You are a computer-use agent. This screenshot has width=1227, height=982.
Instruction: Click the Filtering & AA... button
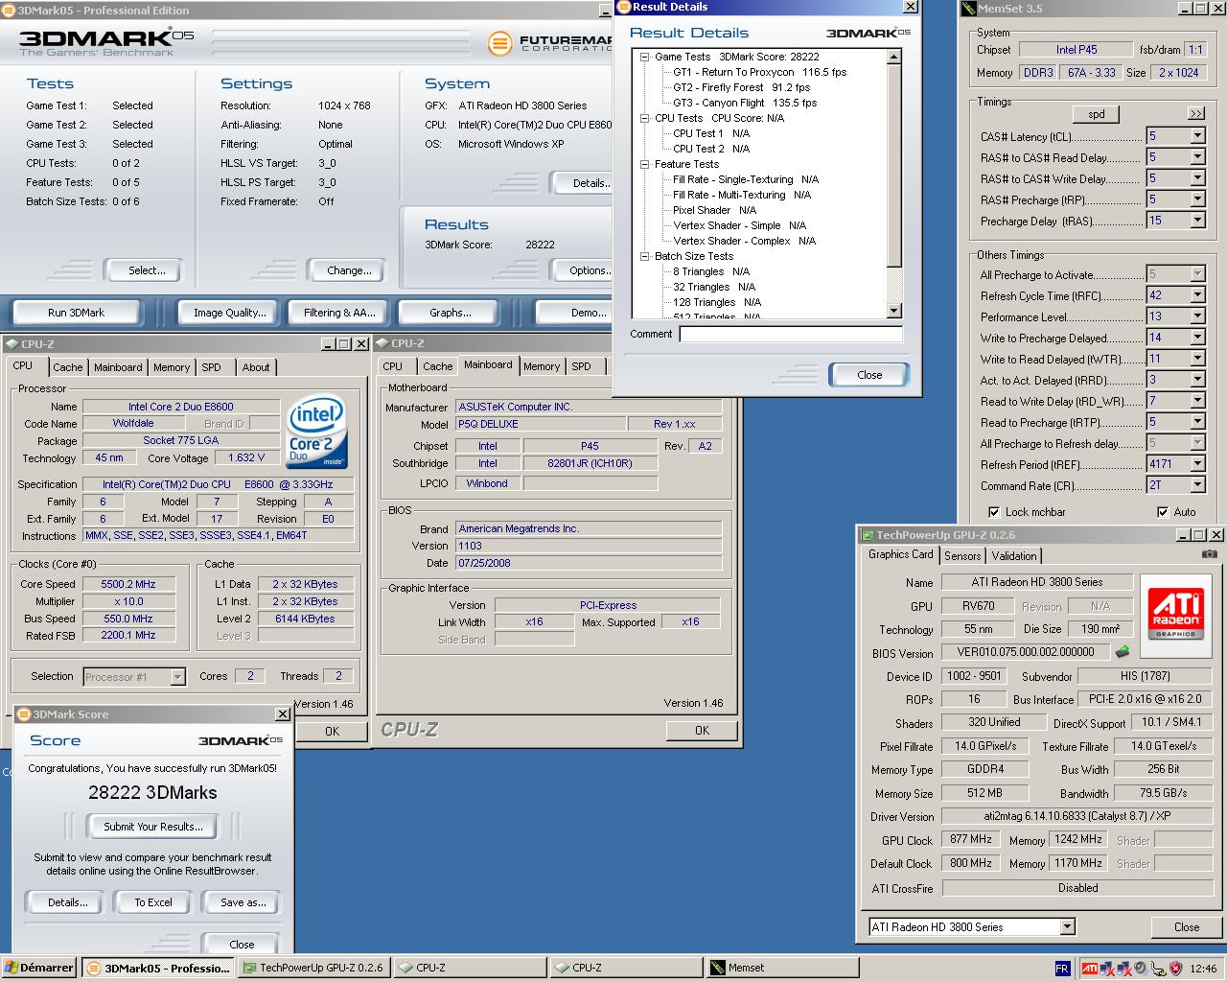pos(339,313)
